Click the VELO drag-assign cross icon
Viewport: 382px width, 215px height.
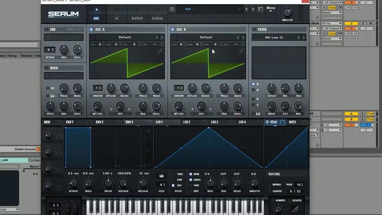[x=267, y=122]
